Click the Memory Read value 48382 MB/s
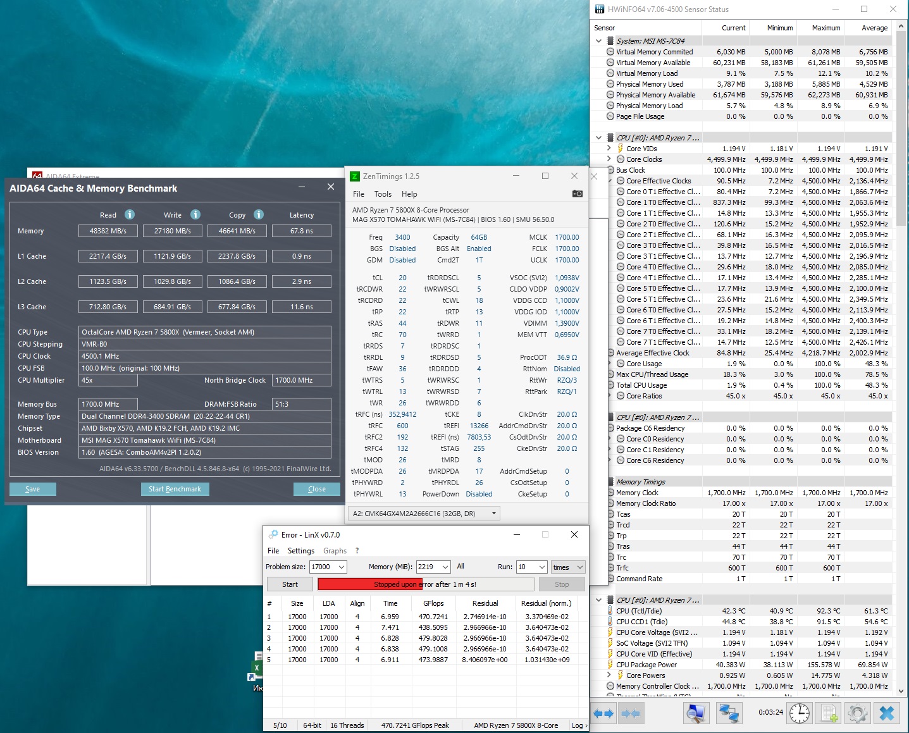 pos(108,231)
